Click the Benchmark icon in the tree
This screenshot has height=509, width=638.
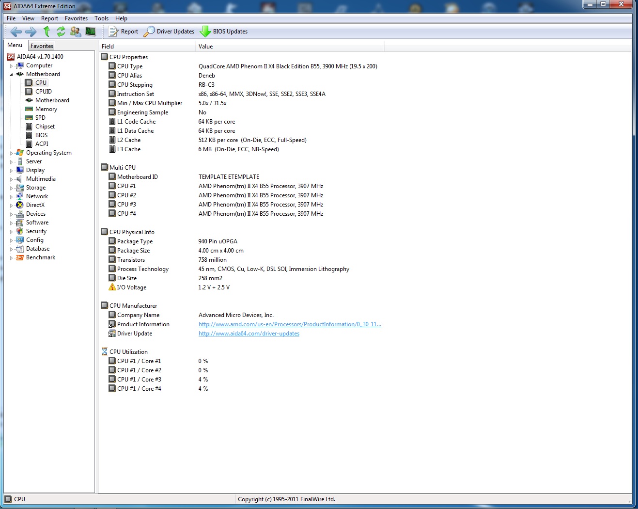click(20, 257)
